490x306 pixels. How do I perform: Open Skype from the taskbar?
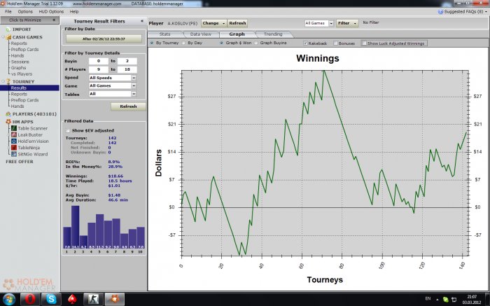(x=51, y=299)
